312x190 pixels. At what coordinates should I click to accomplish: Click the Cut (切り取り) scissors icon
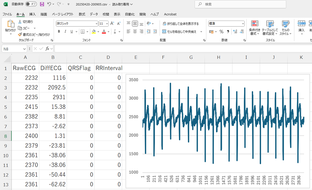click(x=20, y=22)
